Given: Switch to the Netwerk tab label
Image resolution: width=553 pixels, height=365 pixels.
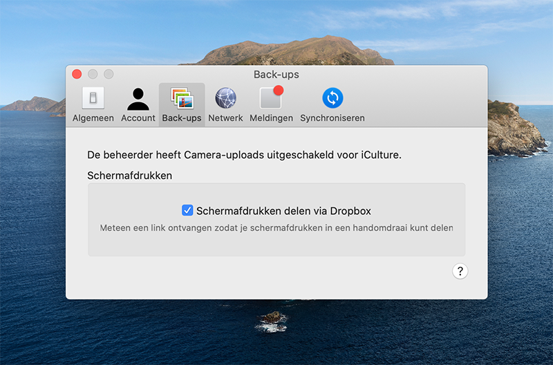Looking at the screenshot, I should pyautogui.click(x=225, y=118).
